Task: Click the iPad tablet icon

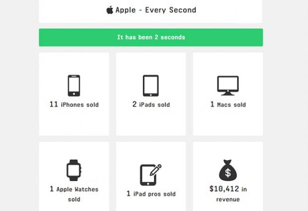Action: (151, 85)
